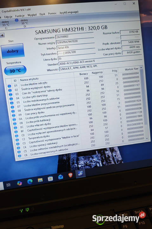Click scroll down arrow in attribute list
The image size is (152, 229).
[147, 138]
